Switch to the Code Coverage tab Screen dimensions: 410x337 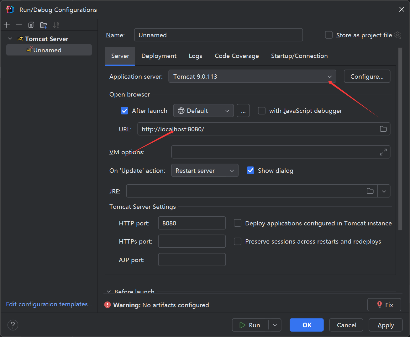coord(237,56)
